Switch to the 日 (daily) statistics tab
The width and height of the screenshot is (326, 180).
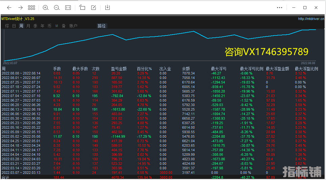(14, 26)
